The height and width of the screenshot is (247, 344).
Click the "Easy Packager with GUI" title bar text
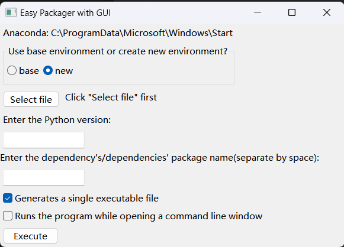(65, 13)
